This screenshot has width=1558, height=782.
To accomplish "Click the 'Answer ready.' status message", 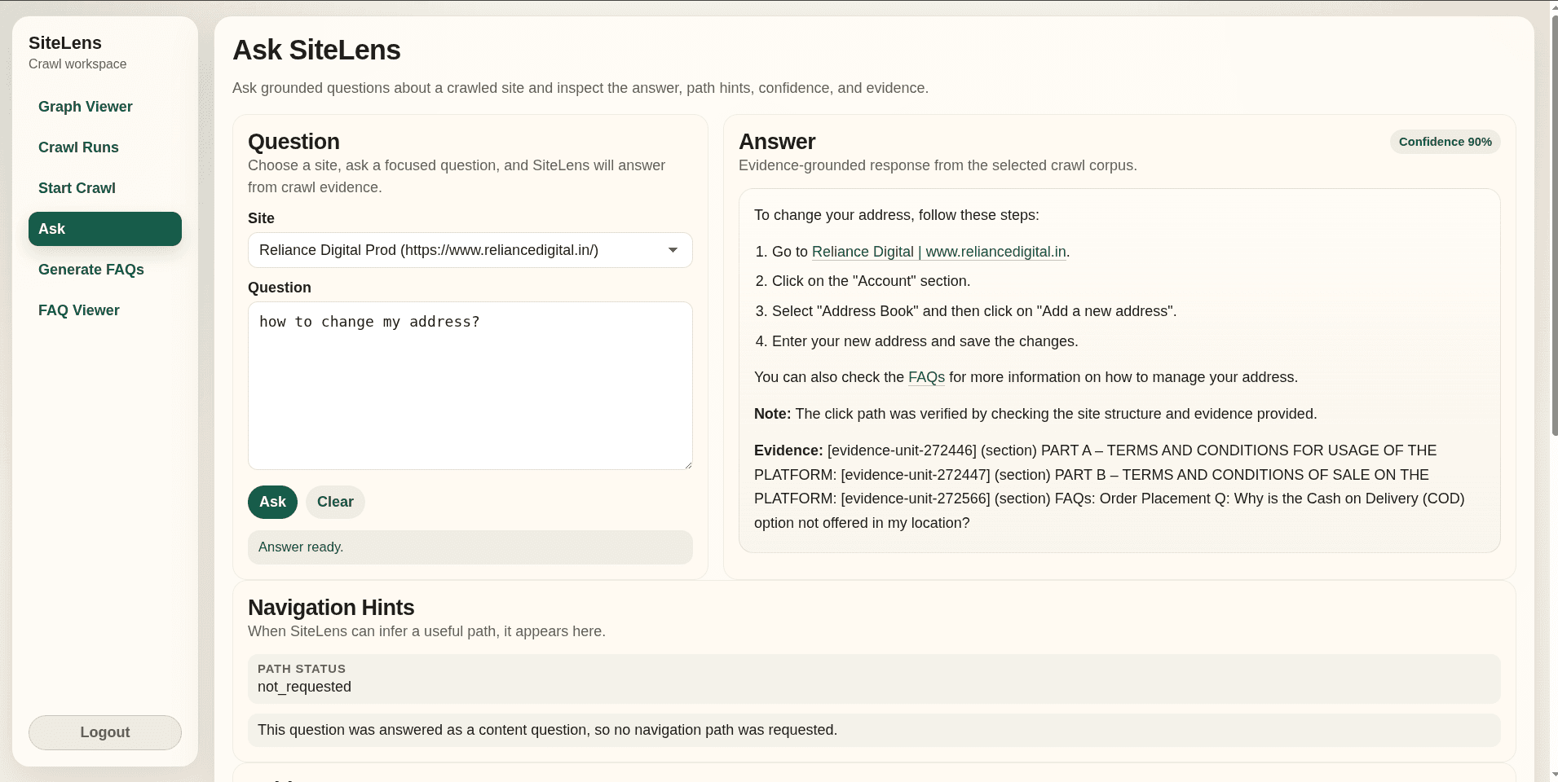I will coord(470,547).
